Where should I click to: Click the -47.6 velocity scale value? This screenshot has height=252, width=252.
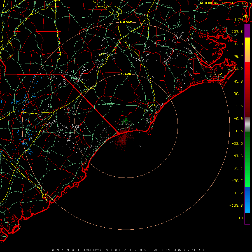click(237, 156)
